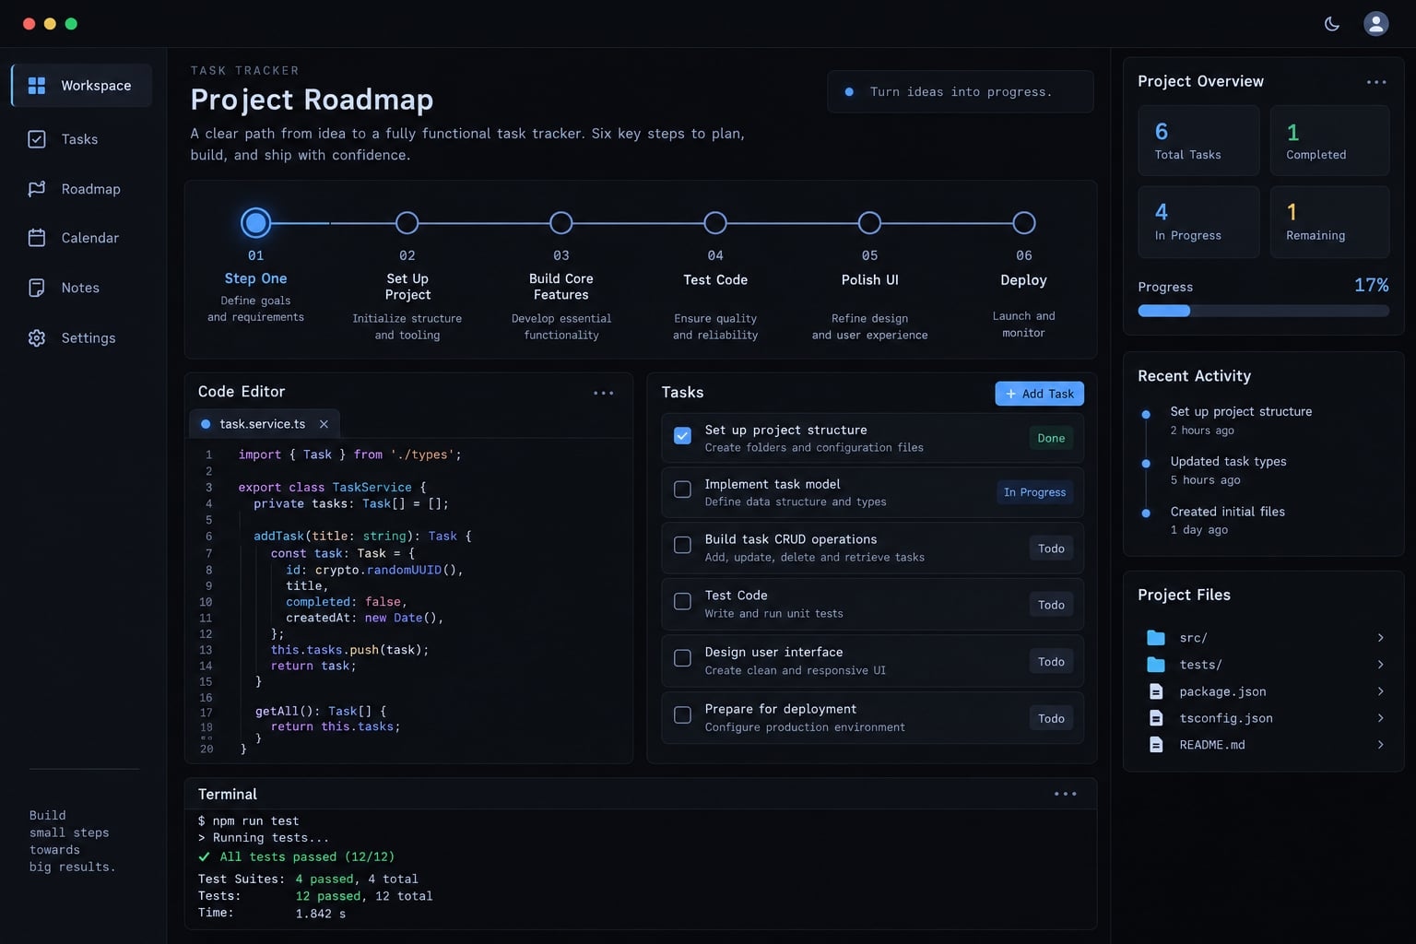This screenshot has width=1416, height=944.
Task: Check Build task CRUD operations checkbox
Action: point(682,545)
